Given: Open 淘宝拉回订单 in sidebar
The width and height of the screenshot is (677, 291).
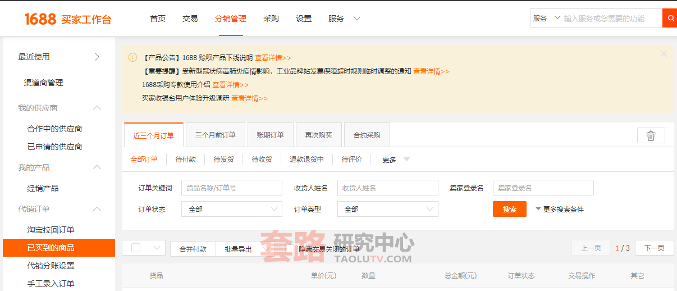Looking at the screenshot, I should click(x=51, y=230).
